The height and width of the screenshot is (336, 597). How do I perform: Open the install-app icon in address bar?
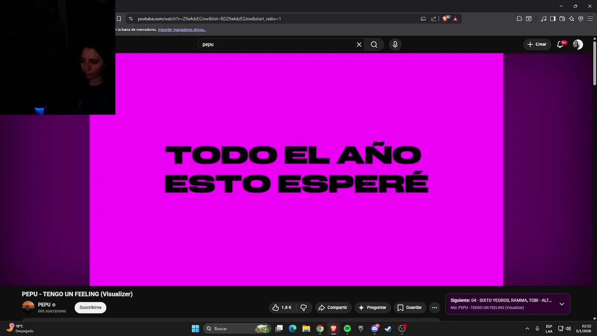click(x=423, y=19)
